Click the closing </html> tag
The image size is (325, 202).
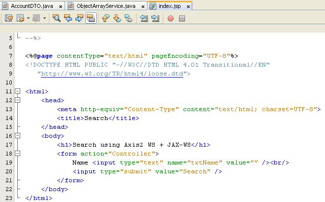[x=39, y=198]
